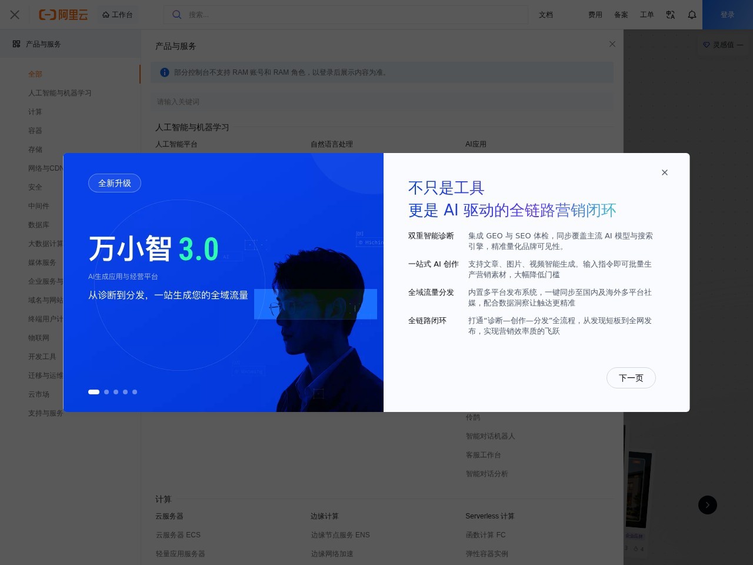Click the 全链路闭环 feature label
The width and height of the screenshot is (753, 565).
(x=428, y=321)
